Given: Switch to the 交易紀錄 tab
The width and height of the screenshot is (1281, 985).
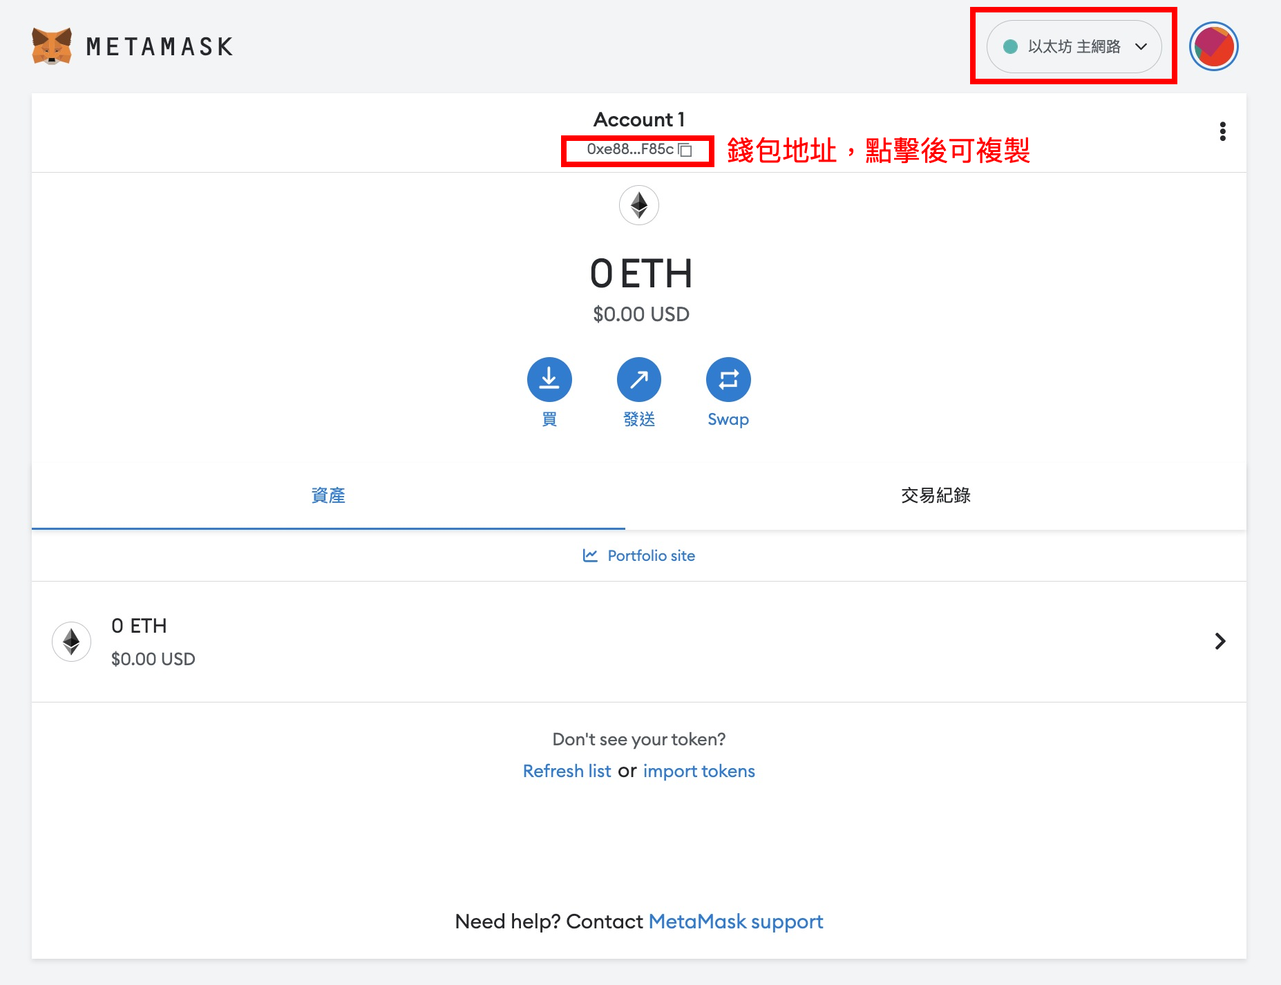Looking at the screenshot, I should (936, 495).
